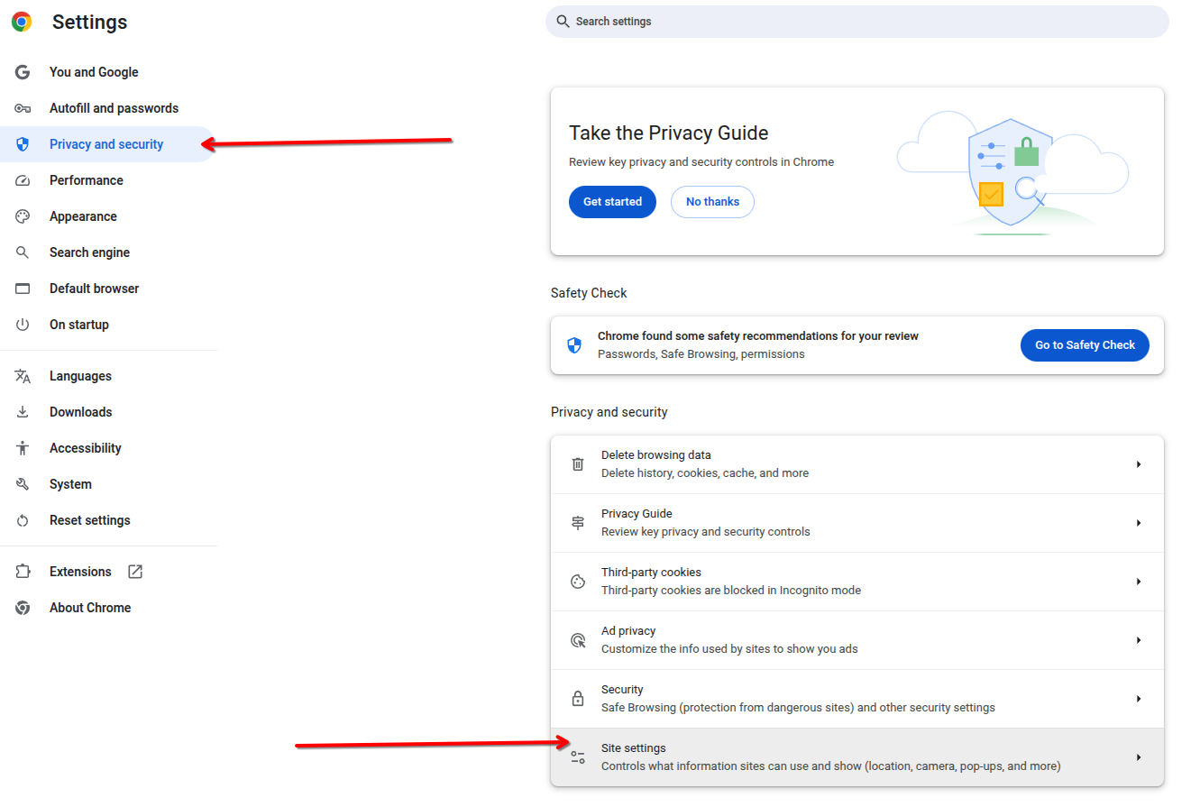Viewport: 1200px width, 807px height.
Task: Expand Site settings via its arrow
Action: [1139, 757]
